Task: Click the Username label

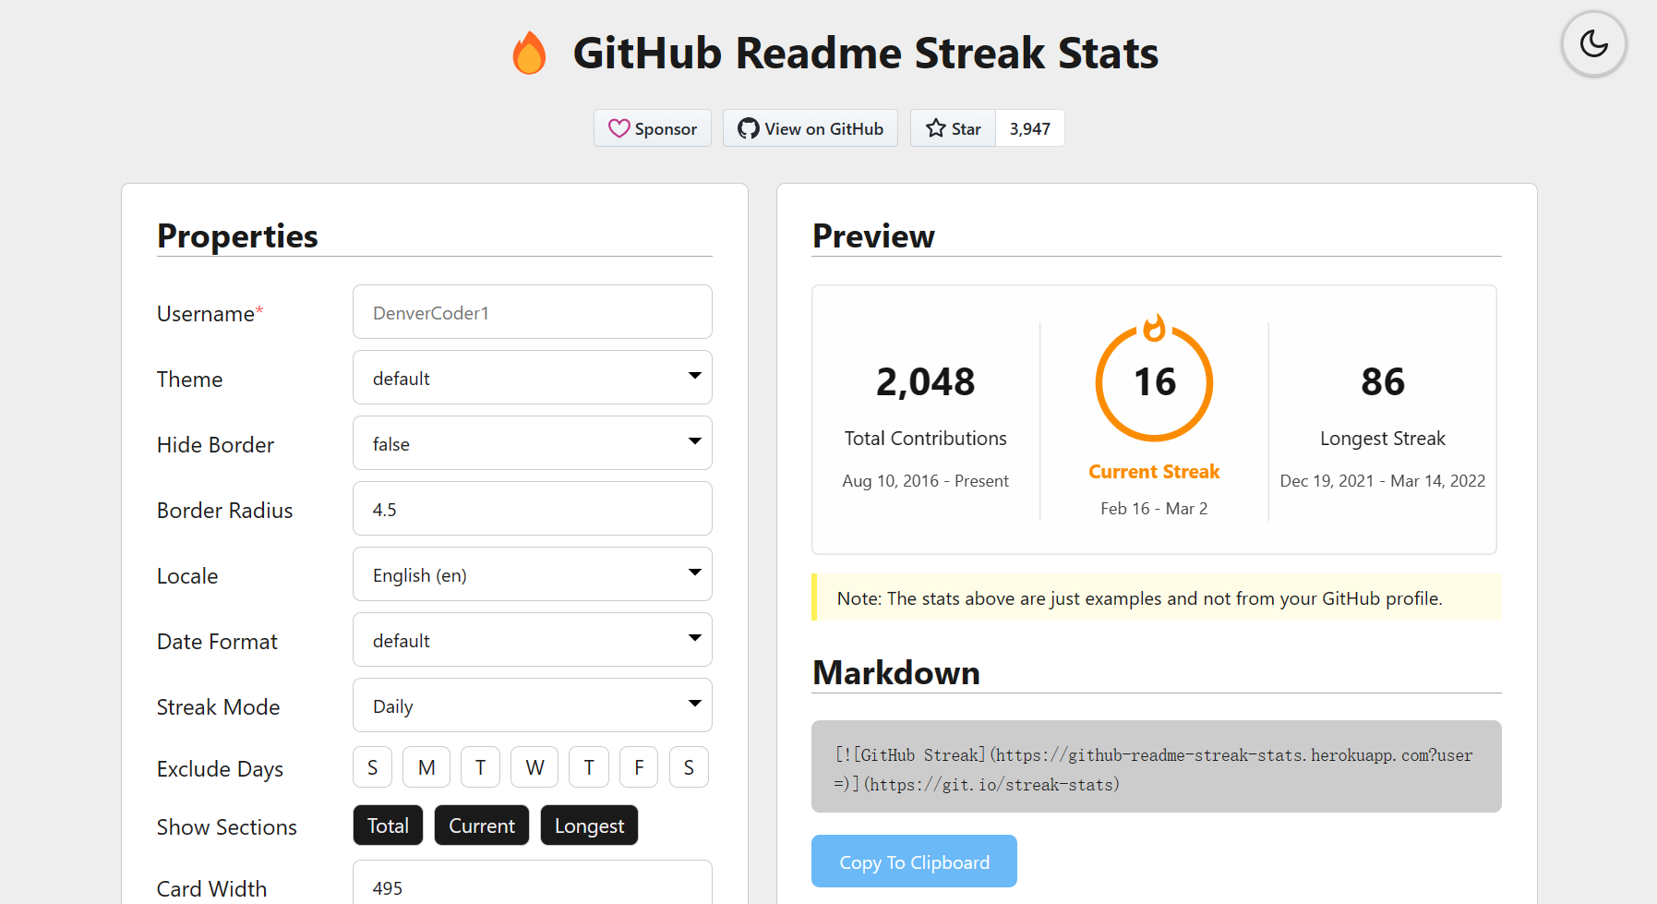Action: point(210,314)
